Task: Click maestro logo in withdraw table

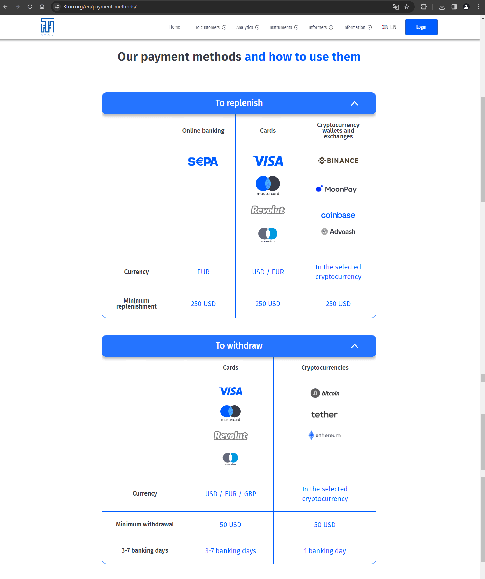Action: coord(231,459)
